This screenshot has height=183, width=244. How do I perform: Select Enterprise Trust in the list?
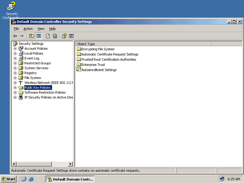tap(93, 64)
